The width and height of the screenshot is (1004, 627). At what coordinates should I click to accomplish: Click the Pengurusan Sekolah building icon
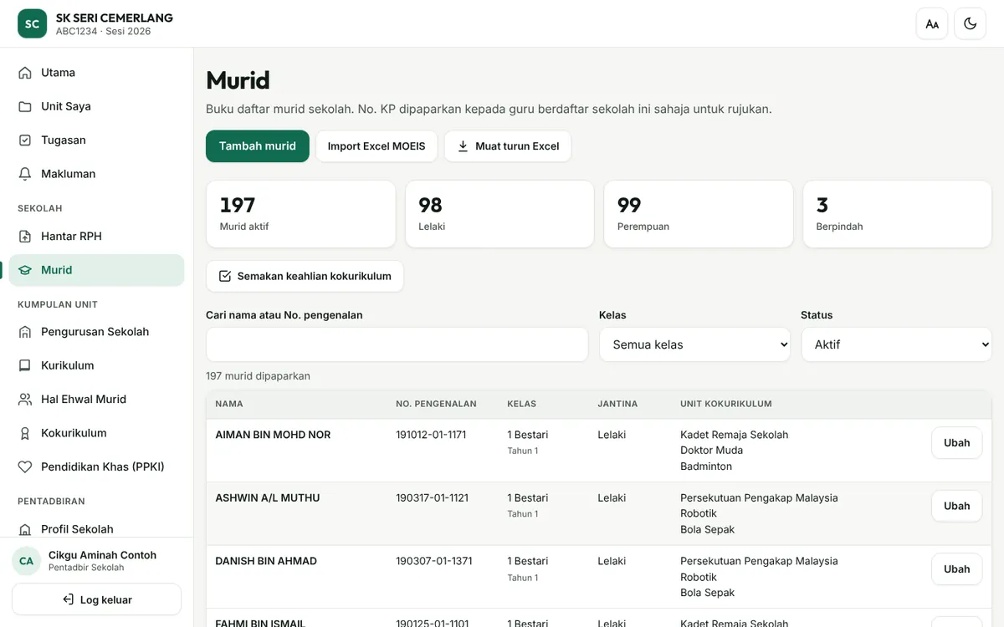point(25,332)
